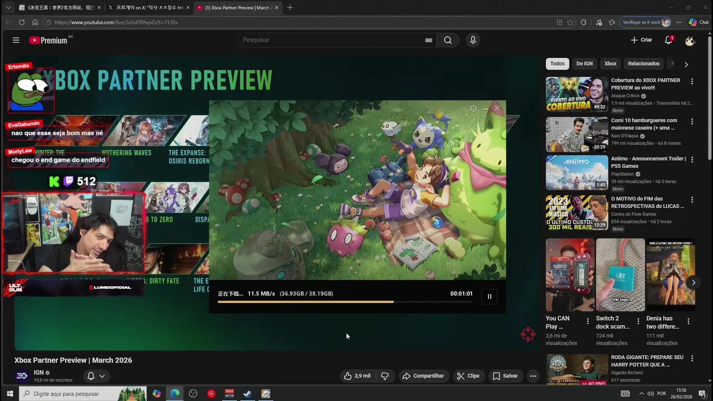Open YouTube hamburger guide menu

pos(16,40)
